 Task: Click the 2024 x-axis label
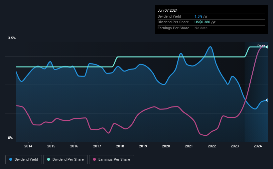pos(258,146)
